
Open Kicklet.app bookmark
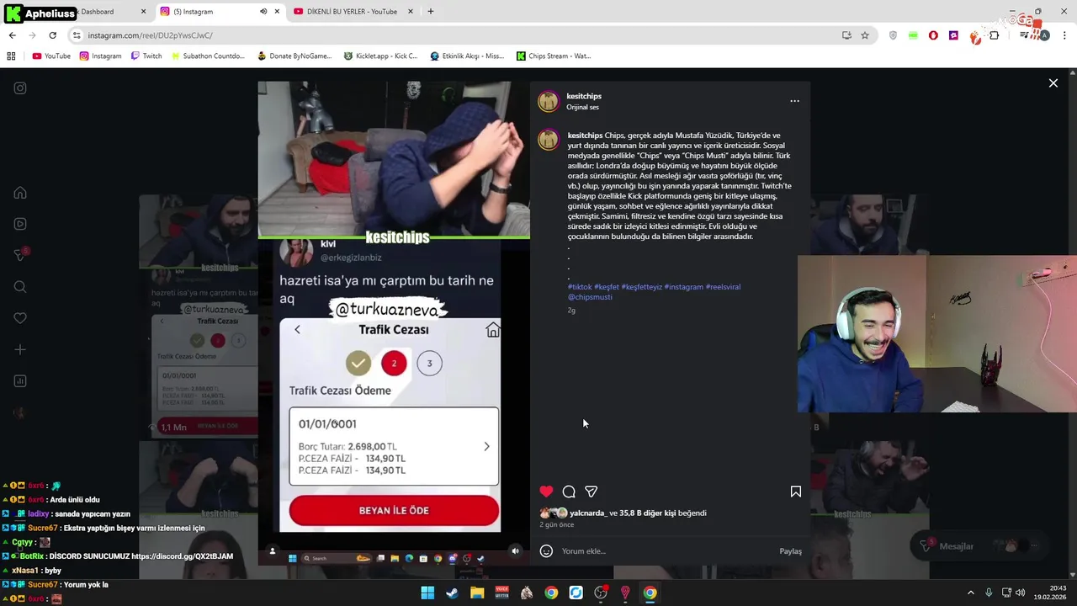click(x=380, y=56)
